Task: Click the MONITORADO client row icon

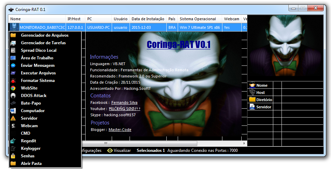Action: (x=14, y=27)
